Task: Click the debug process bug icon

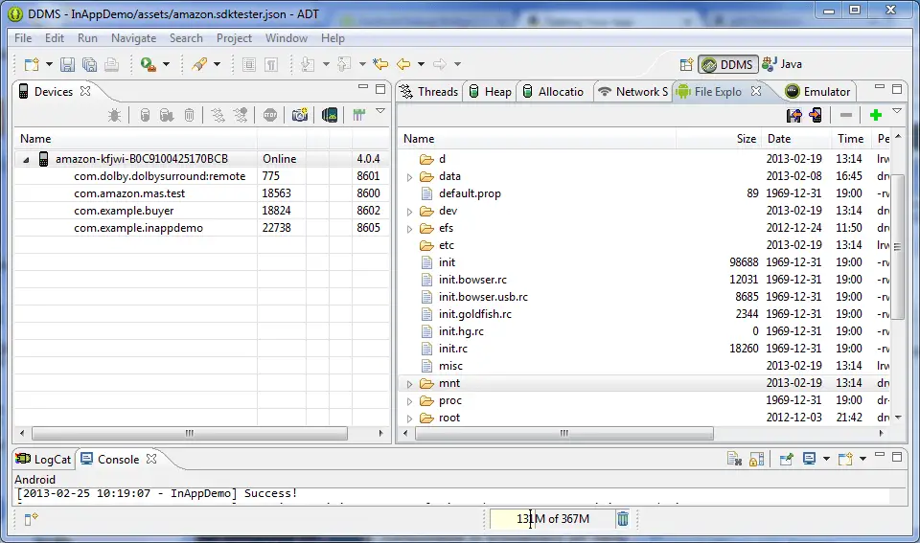Action: [114, 115]
